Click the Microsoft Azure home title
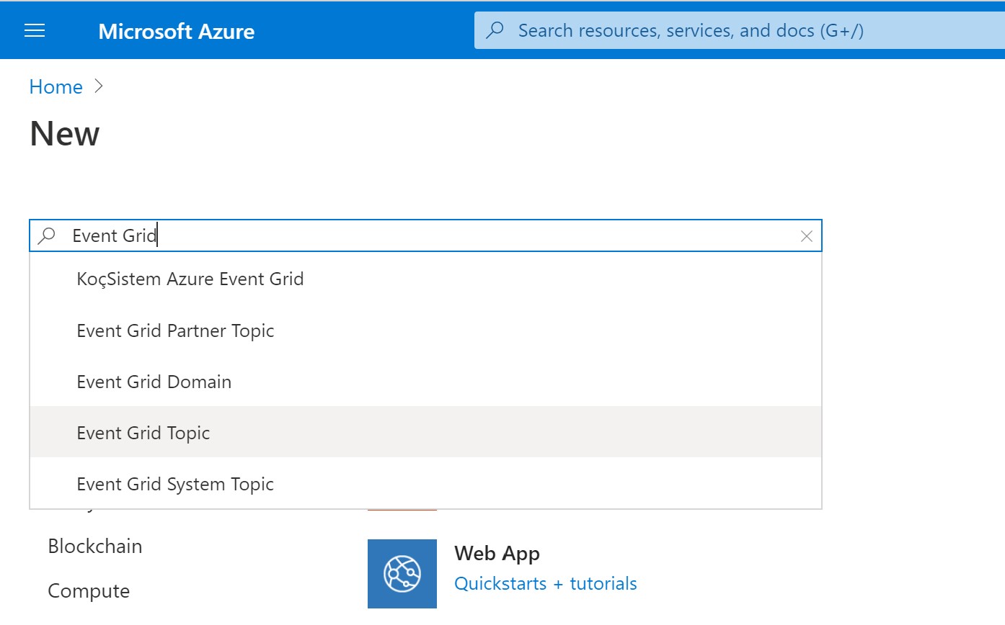Image resolution: width=1005 pixels, height=625 pixels. click(x=176, y=31)
